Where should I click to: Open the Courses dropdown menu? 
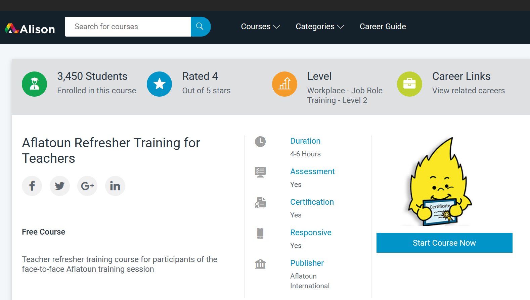point(260,27)
